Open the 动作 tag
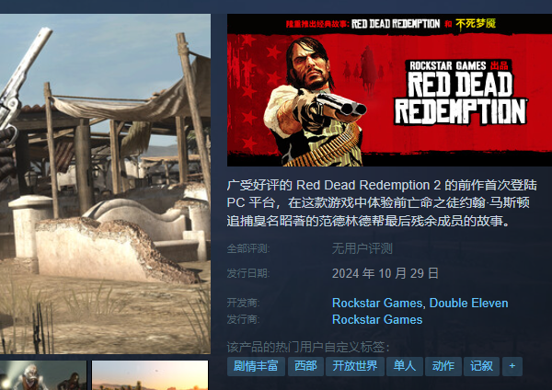 point(443,366)
